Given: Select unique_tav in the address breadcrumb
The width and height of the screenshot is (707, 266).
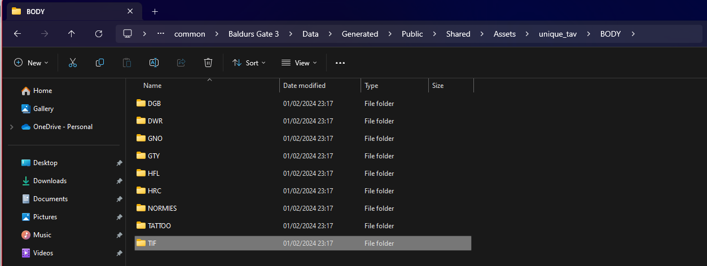Looking at the screenshot, I should (557, 34).
